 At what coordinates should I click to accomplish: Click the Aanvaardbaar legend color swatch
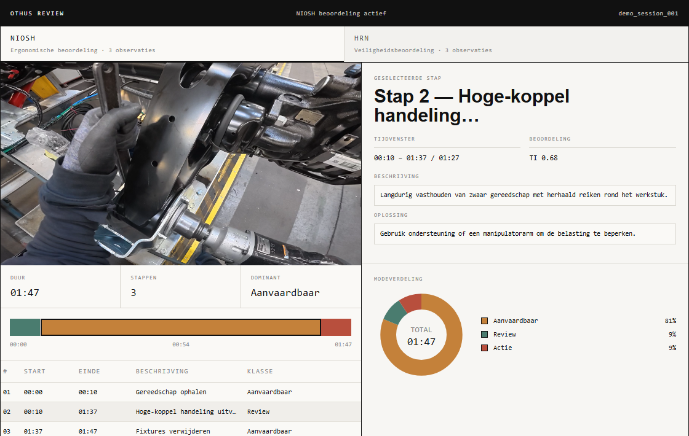484,321
